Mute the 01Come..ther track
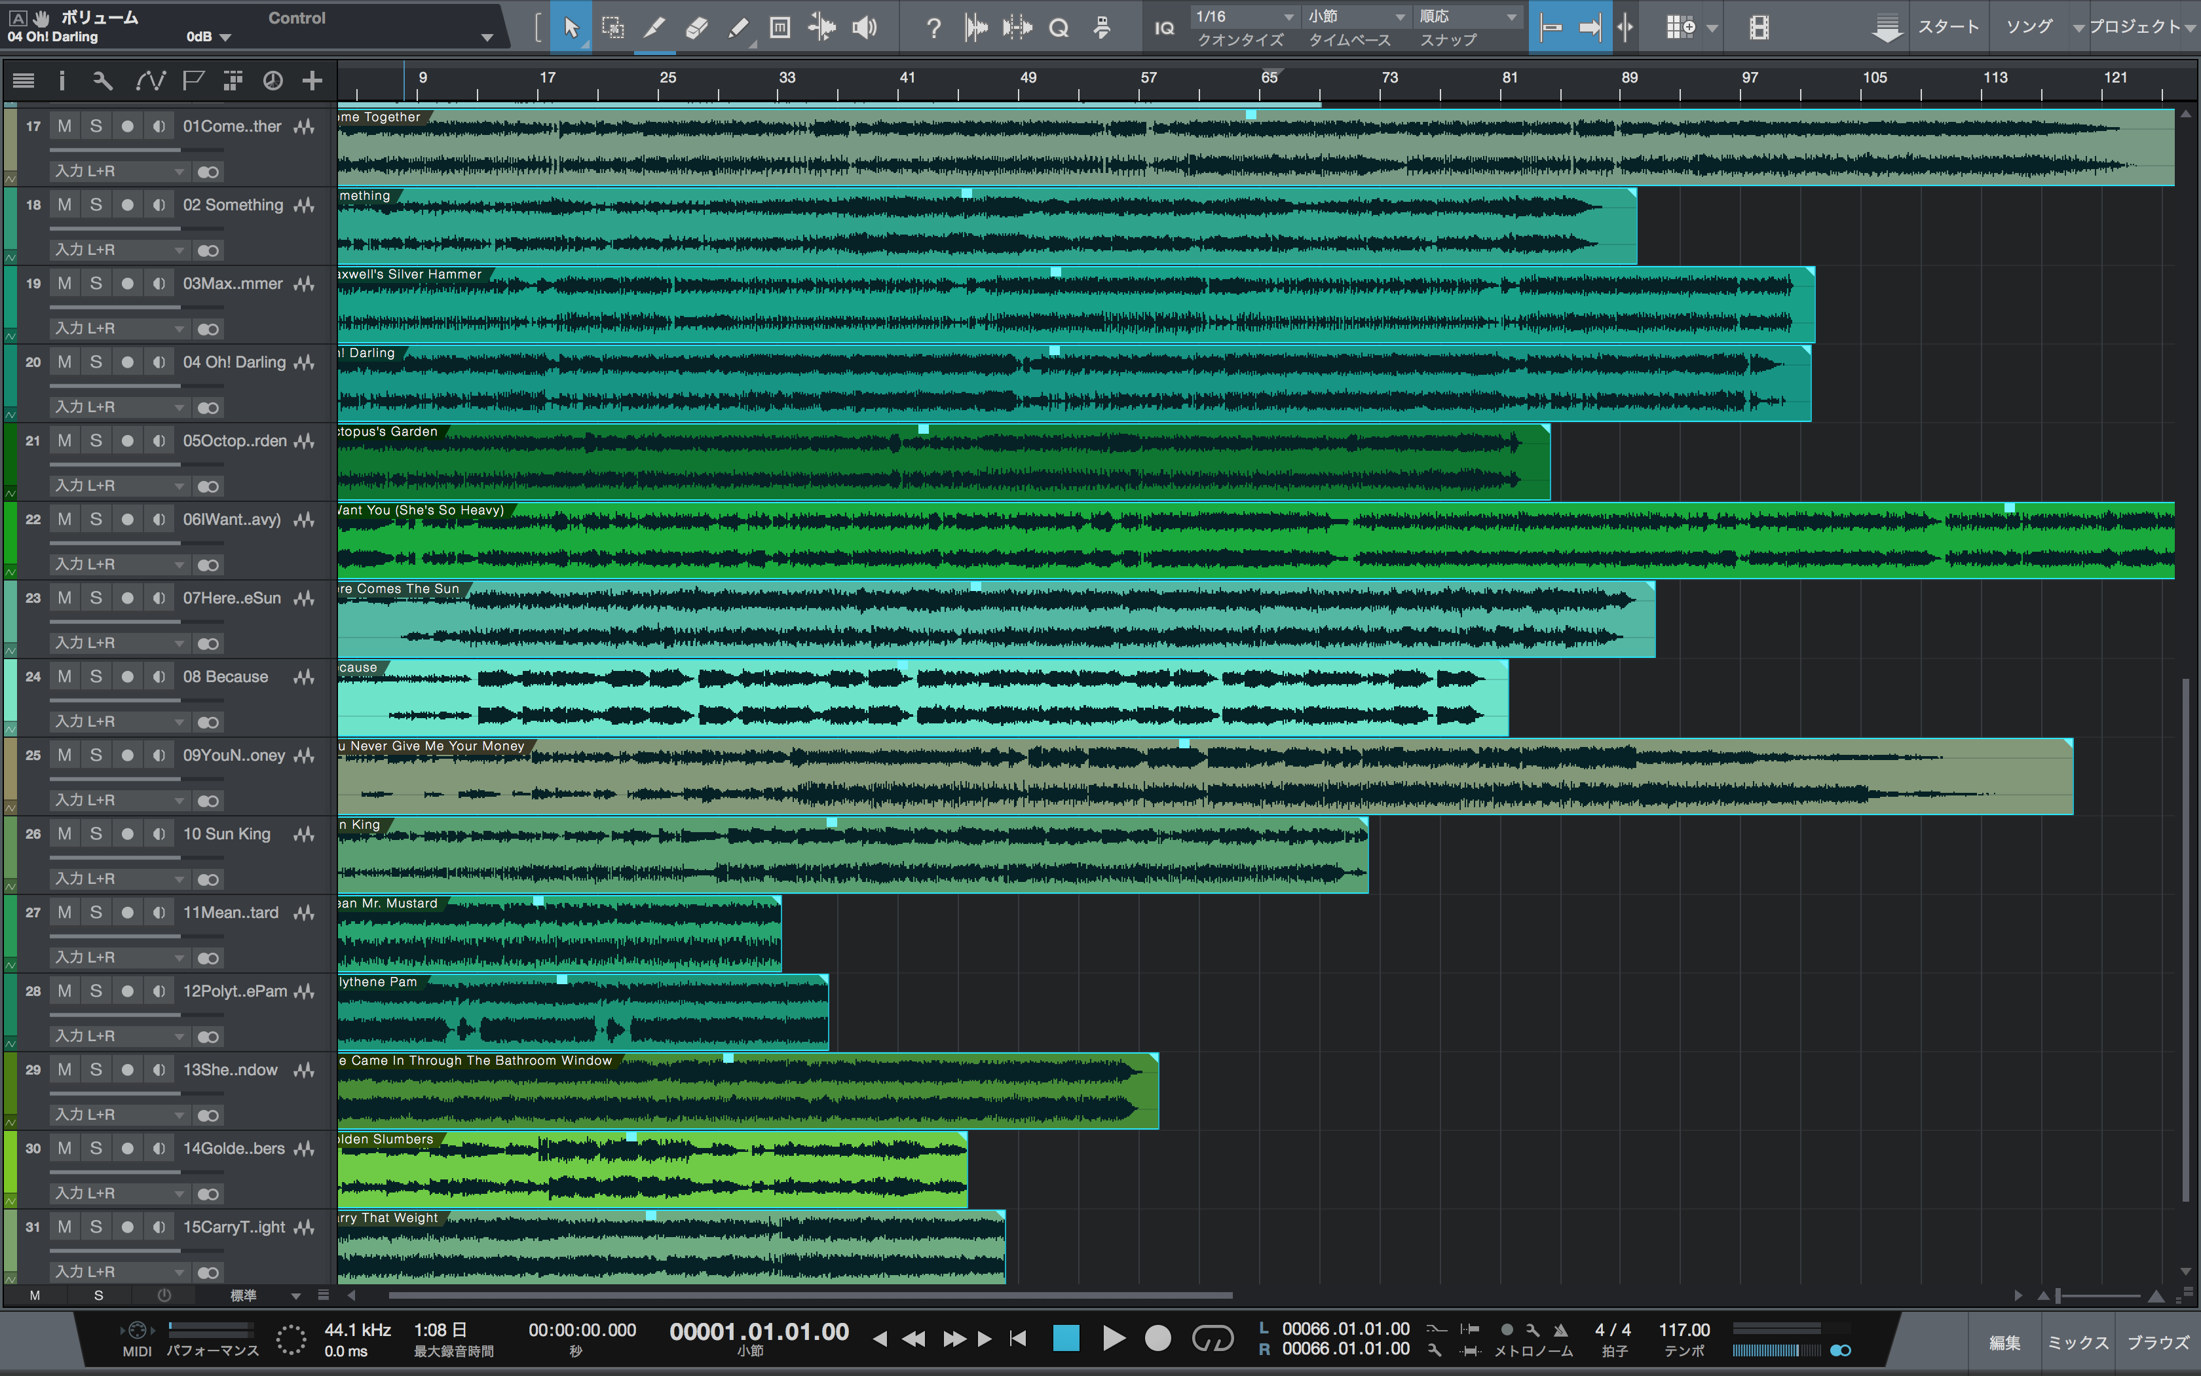2201x1376 pixels. click(65, 126)
